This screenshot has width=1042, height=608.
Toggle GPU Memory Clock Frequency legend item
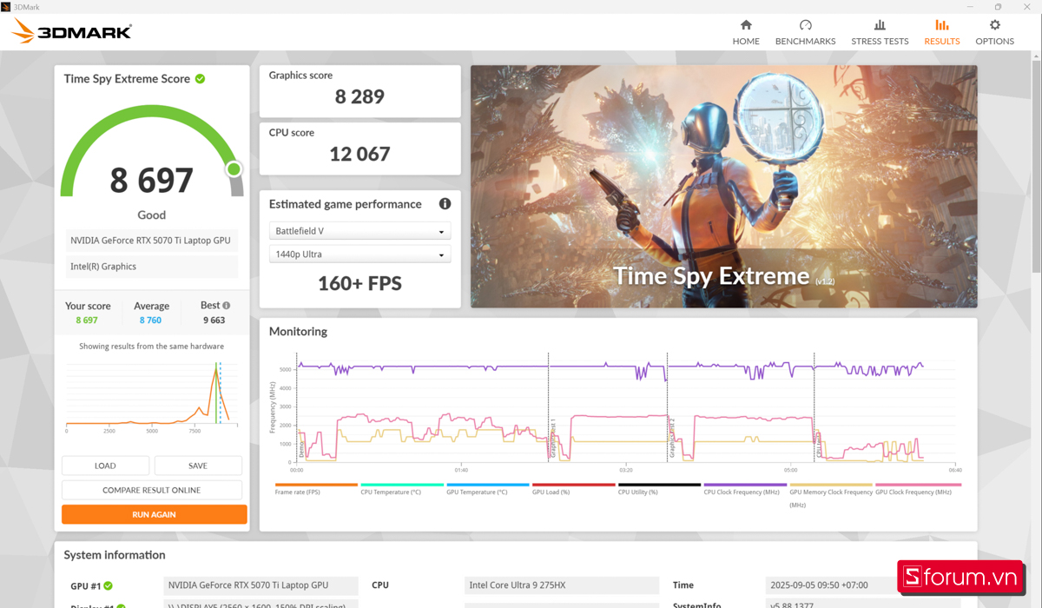[831, 495]
